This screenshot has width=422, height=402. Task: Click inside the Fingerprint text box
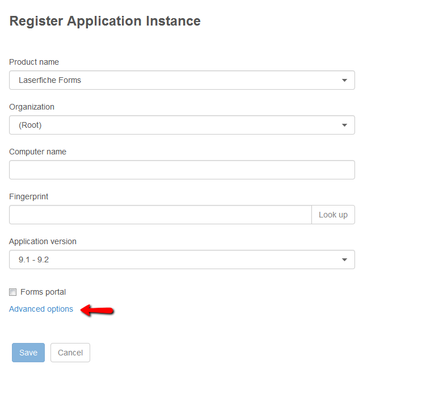[161, 215]
